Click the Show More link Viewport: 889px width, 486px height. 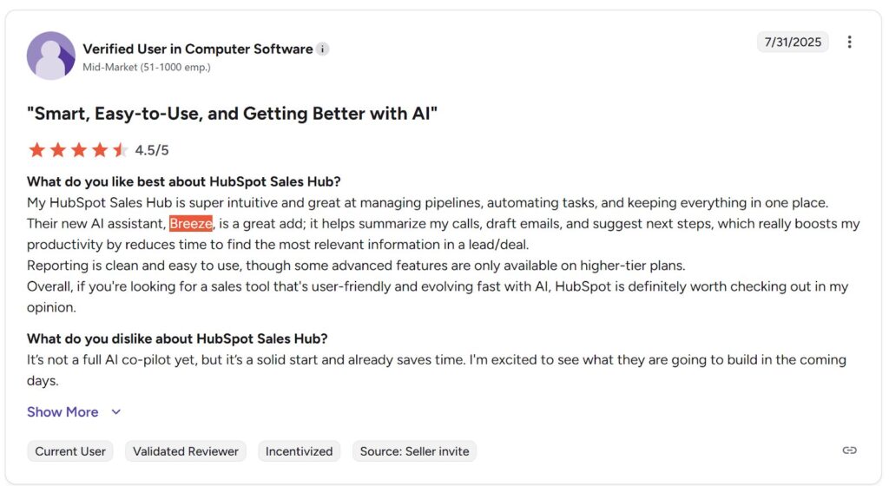[63, 412]
